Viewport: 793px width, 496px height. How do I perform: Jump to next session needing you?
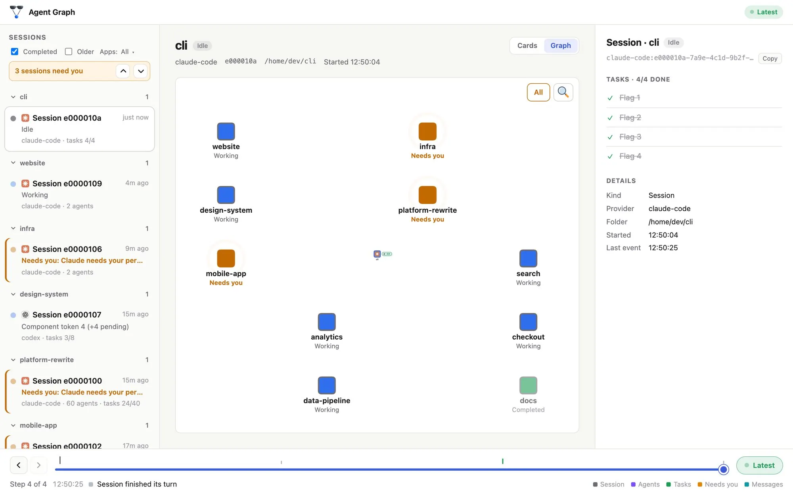tap(141, 71)
